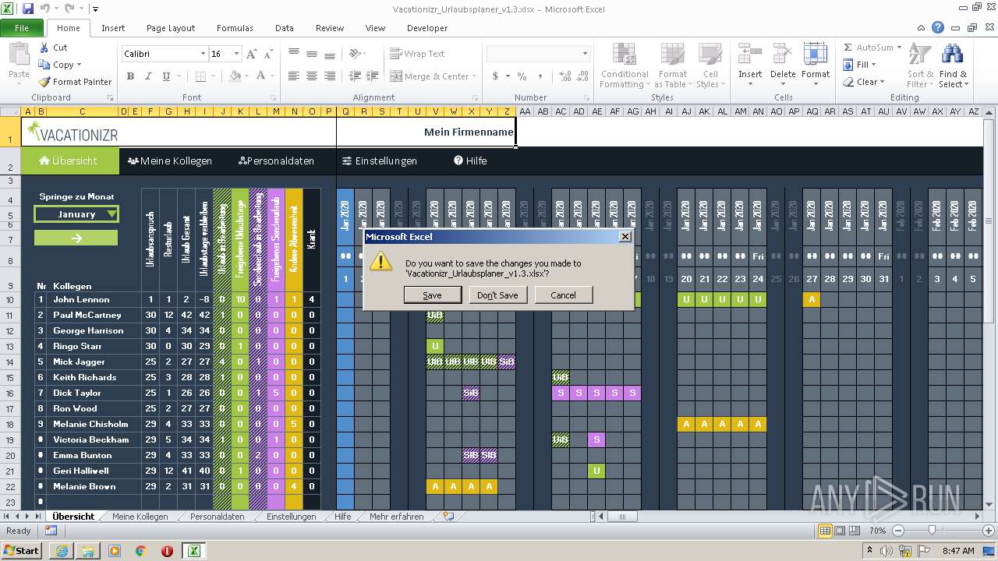
Task: Click the Delete cells icon
Action: pos(783,55)
